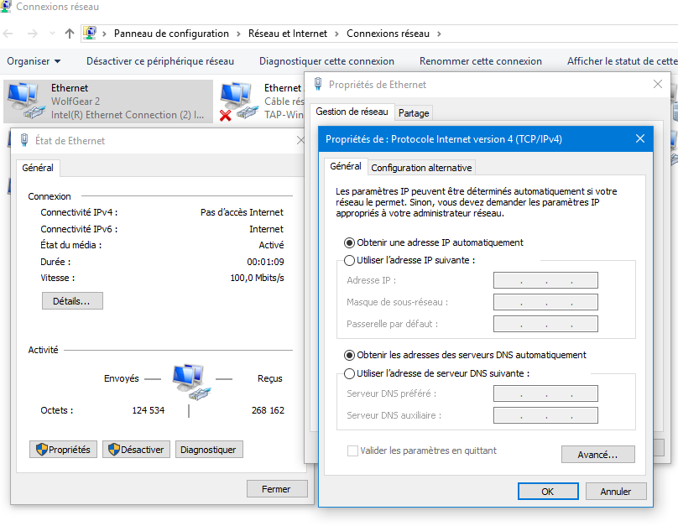This screenshot has width=678, height=526.
Task: Select Général tab in TCP/IPv4 dialog
Action: tap(346, 166)
